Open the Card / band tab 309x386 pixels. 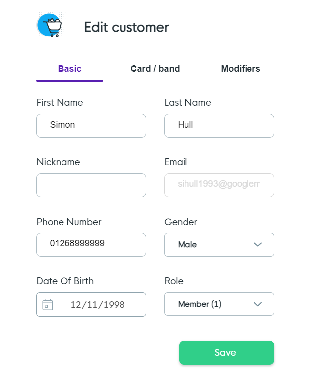tap(155, 69)
